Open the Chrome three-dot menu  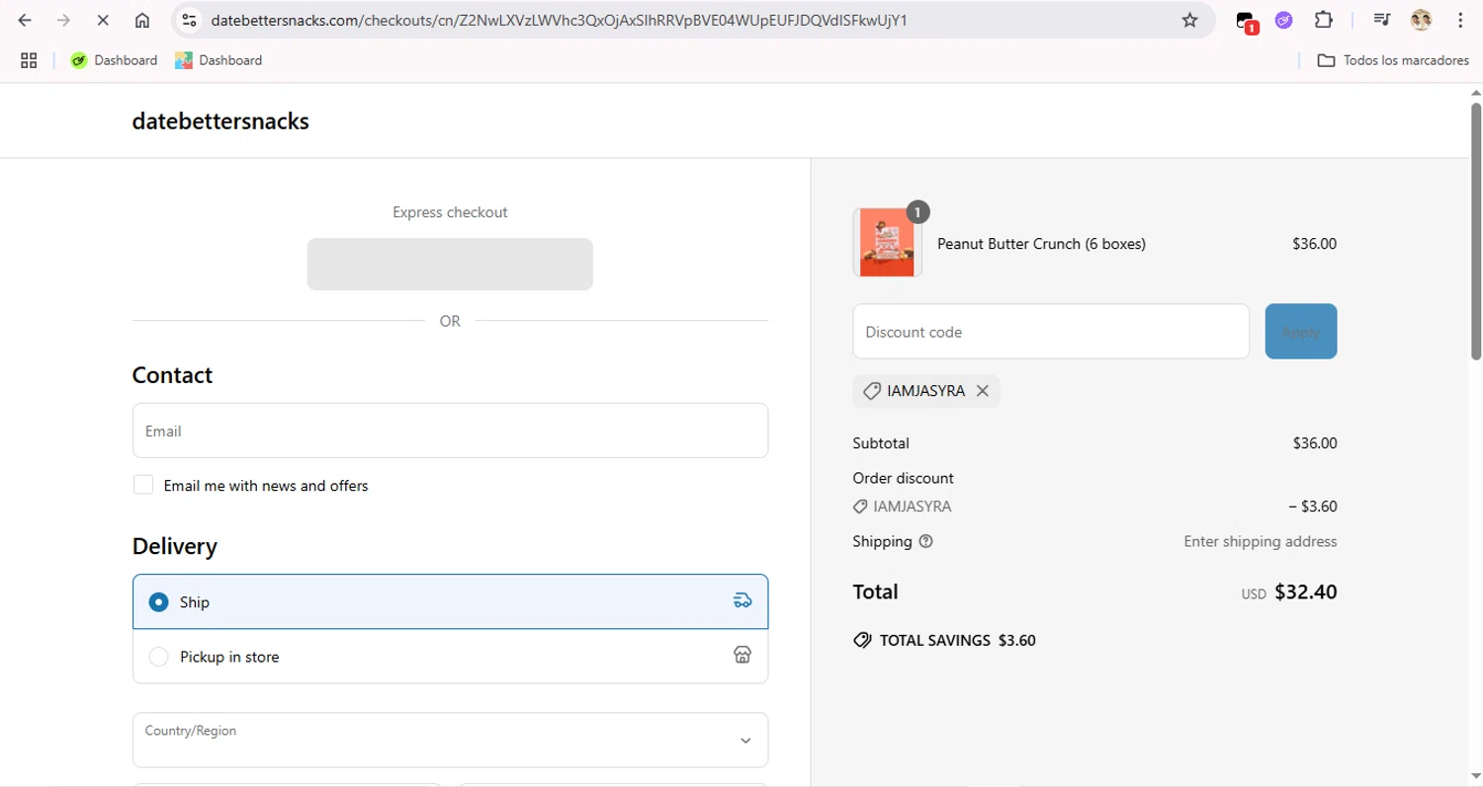pyautogui.click(x=1461, y=20)
